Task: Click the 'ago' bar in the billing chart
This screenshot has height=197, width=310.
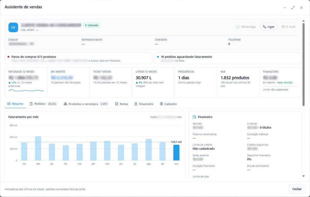Action: click(x=149, y=150)
